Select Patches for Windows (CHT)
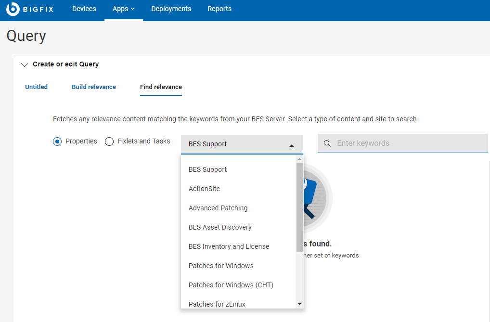Image resolution: width=490 pixels, height=322 pixels. point(231,285)
